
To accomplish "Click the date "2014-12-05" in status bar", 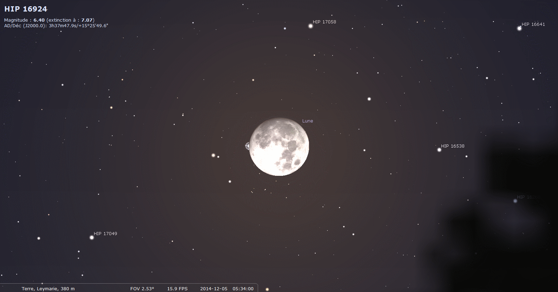I will (214, 289).
